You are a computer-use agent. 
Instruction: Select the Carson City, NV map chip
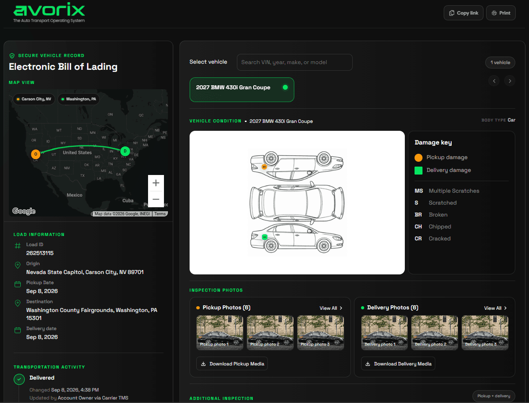pos(34,99)
